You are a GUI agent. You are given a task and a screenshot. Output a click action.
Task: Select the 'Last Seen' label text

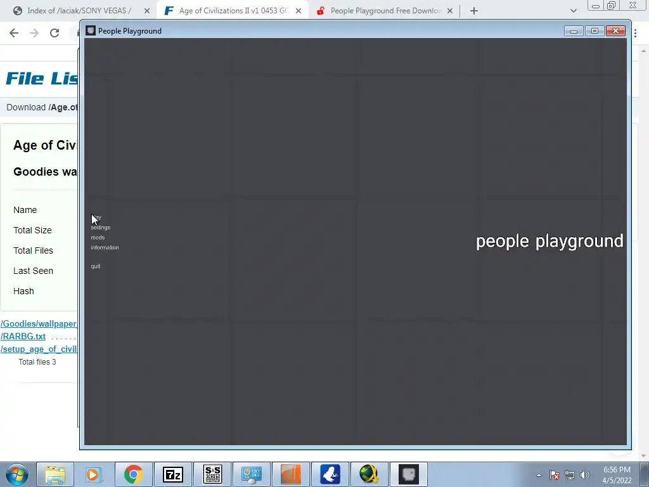(x=33, y=271)
